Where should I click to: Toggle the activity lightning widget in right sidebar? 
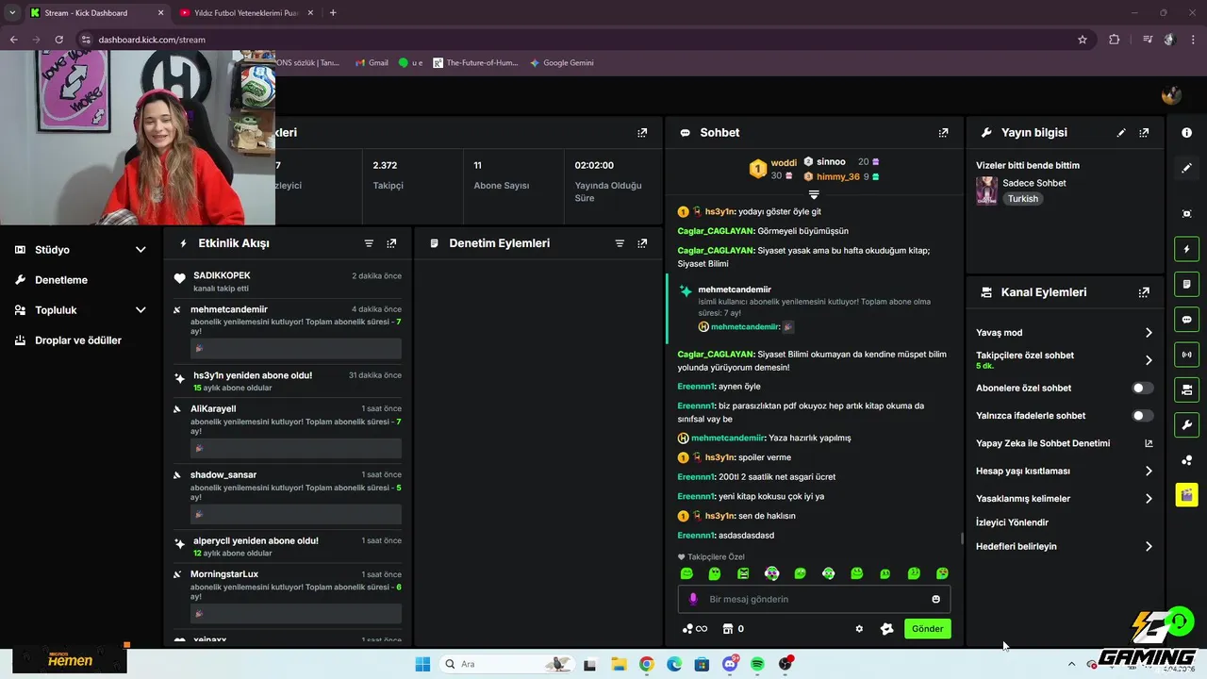tap(1186, 249)
